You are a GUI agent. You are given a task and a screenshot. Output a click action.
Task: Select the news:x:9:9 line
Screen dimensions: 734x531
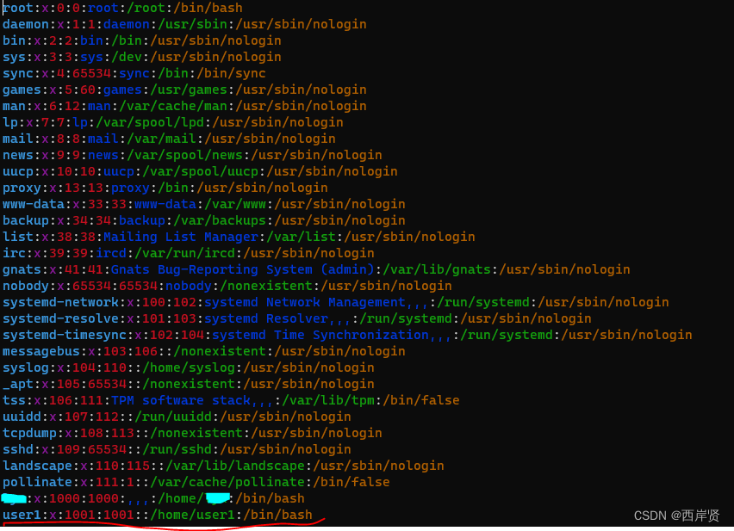click(x=192, y=155)
